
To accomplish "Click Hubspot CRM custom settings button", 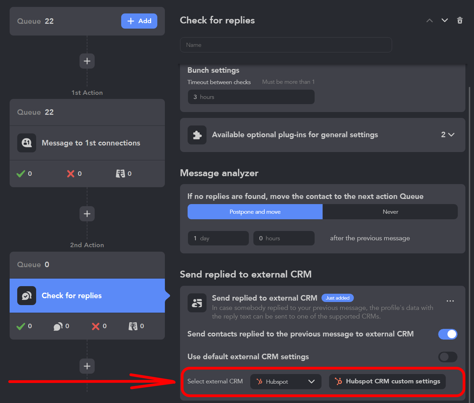I will pyautogui.click(x=387, y=382).
